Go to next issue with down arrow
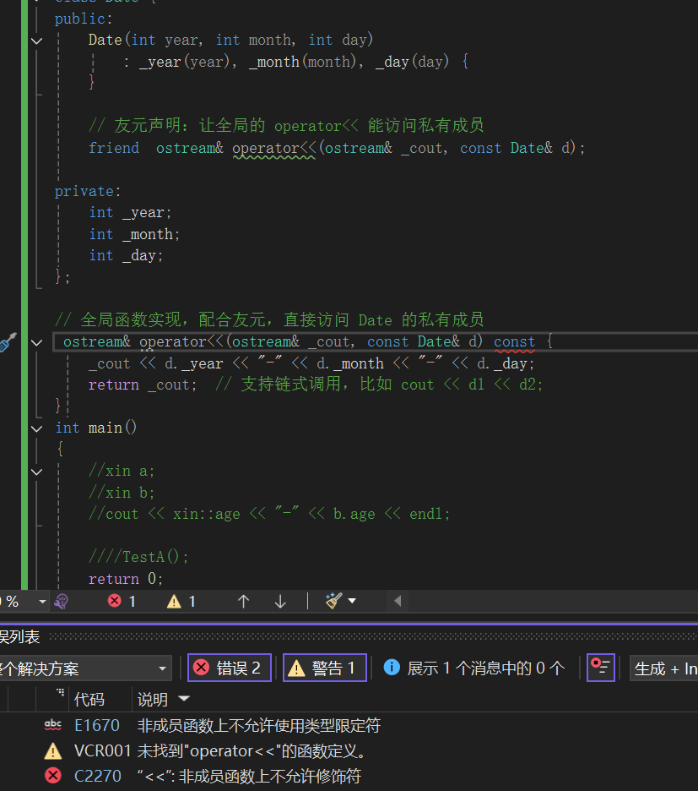The height and width of the screenshot is (791, 698). [280, 602]
